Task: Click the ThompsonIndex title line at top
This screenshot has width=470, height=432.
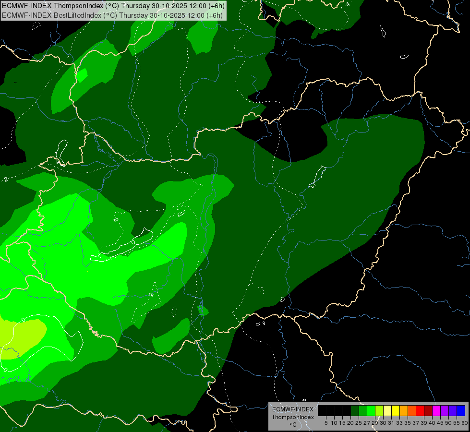Action: (x=113, y=5)
